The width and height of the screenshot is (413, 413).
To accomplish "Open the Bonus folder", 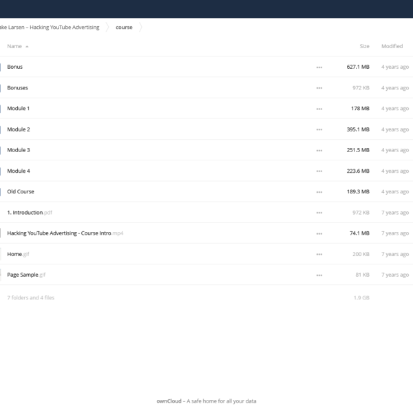I will point(14,67).
